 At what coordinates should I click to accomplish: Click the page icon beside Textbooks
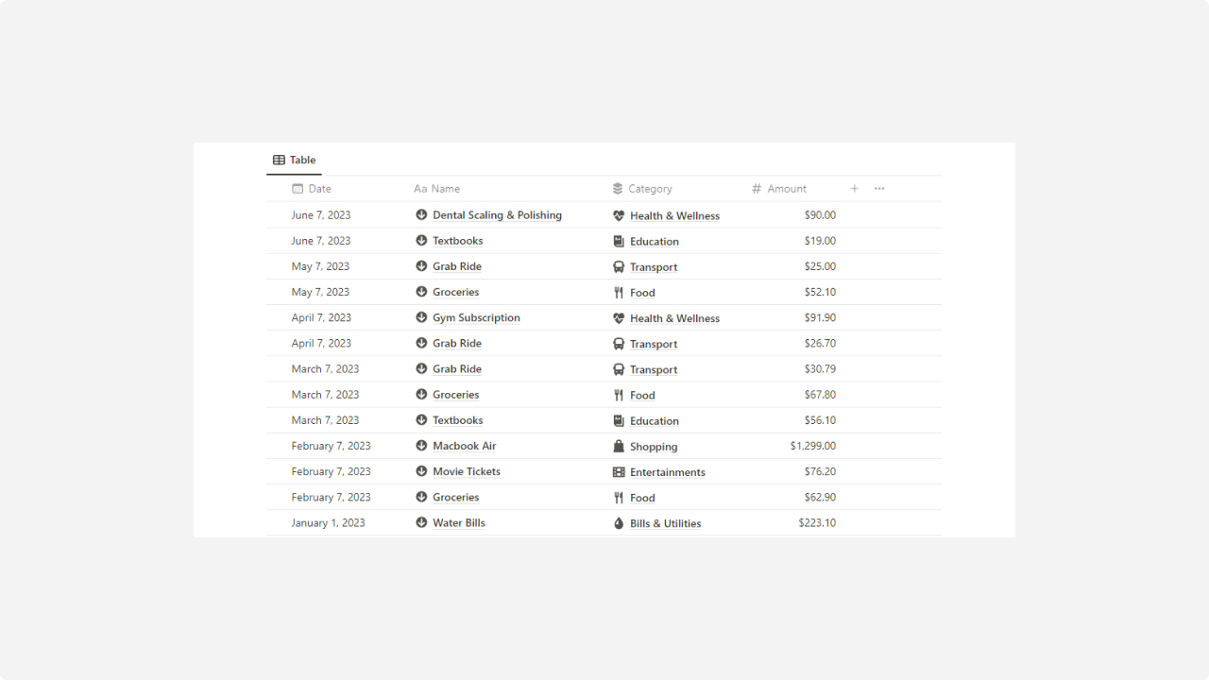(421, 240)
